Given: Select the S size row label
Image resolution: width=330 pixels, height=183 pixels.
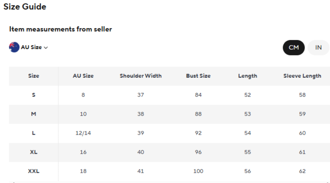Looking at the screenshot, I should point(34,95).
